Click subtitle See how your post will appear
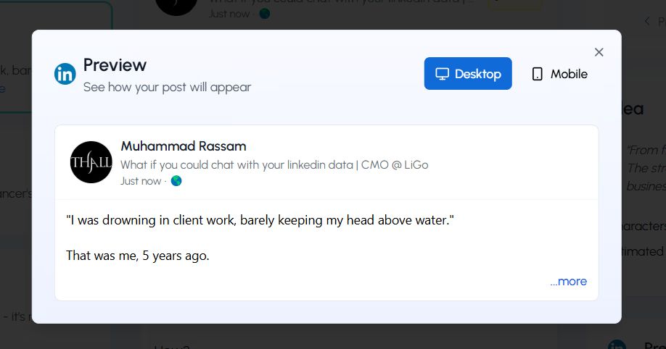The image size is (666, 349). click(167, 87)
